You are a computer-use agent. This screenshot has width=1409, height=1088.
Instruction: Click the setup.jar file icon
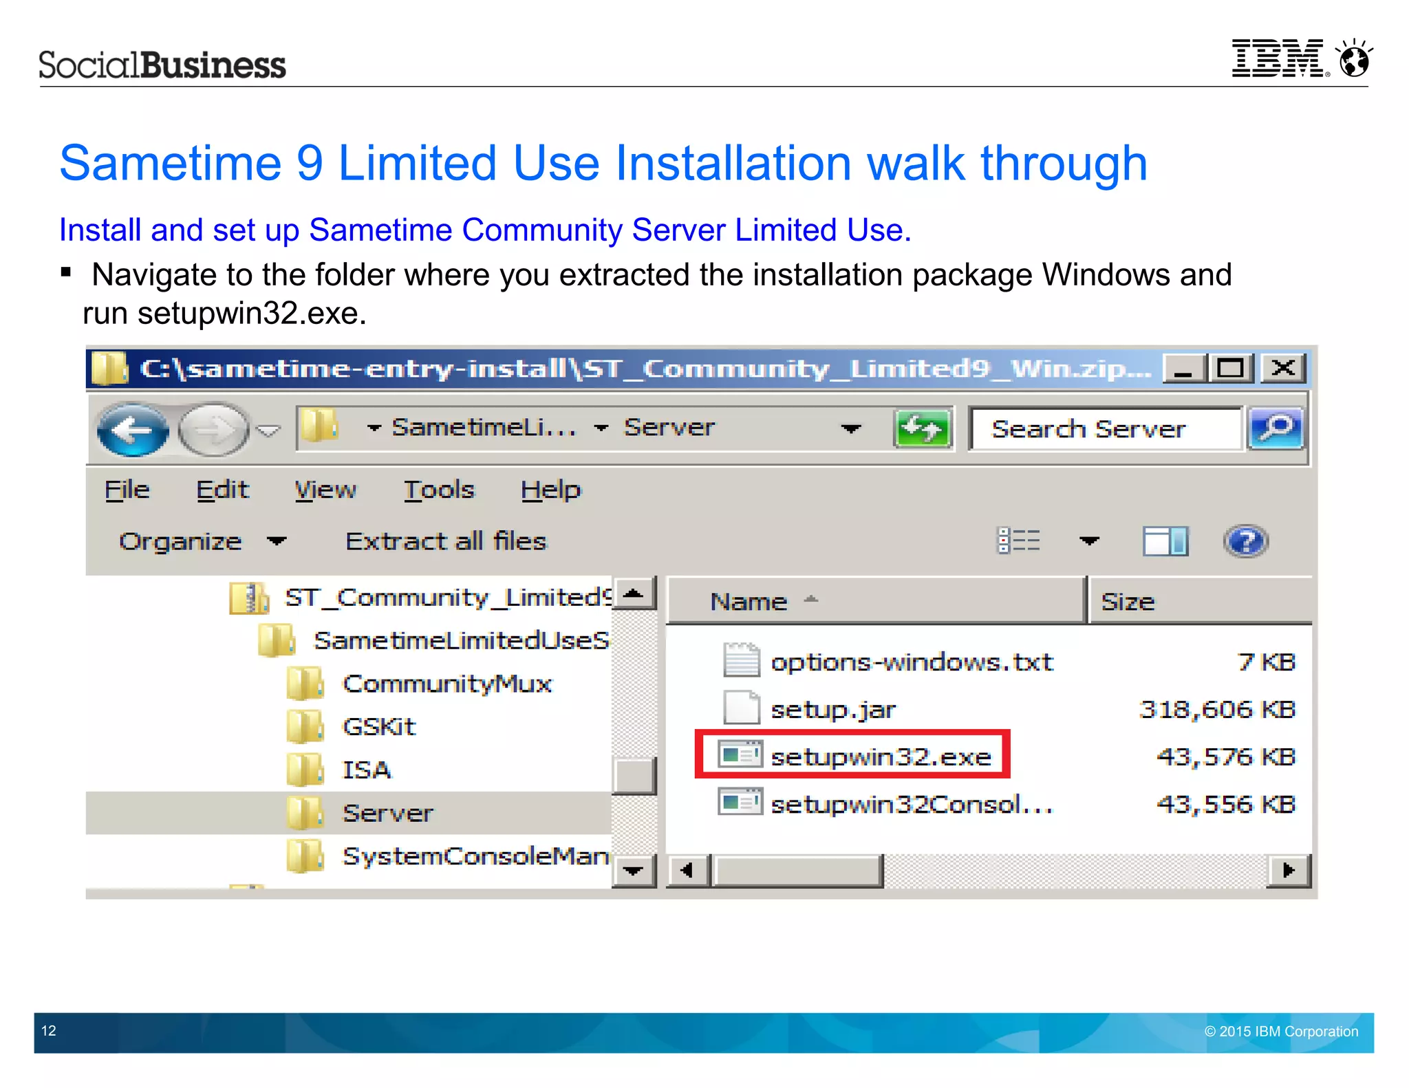point(741,707)
